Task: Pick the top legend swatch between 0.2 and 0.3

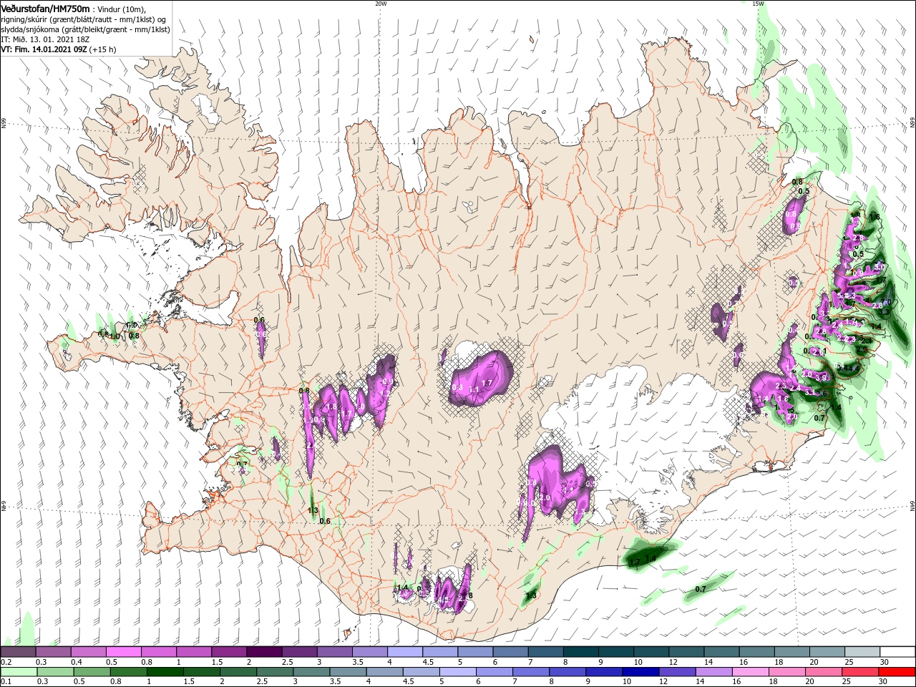Action: (19, 652)
